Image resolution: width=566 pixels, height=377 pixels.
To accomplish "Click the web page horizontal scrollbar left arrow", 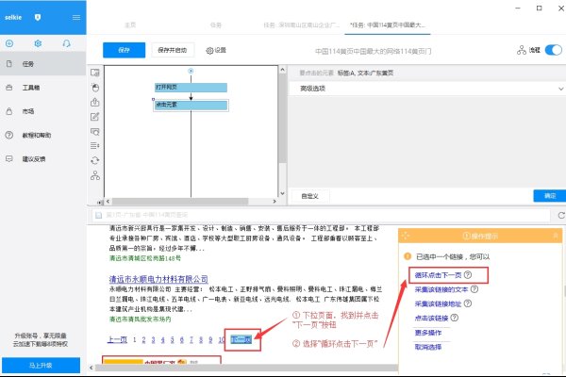I will click(91, 368).
